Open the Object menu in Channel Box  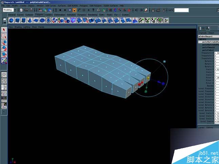(211, 33)
